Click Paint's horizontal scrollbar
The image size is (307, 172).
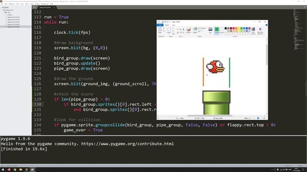(x=210, y=116)
